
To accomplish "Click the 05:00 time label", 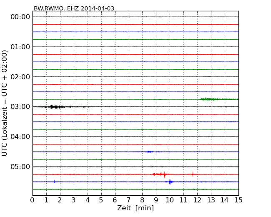I will [x=20, y=167].
